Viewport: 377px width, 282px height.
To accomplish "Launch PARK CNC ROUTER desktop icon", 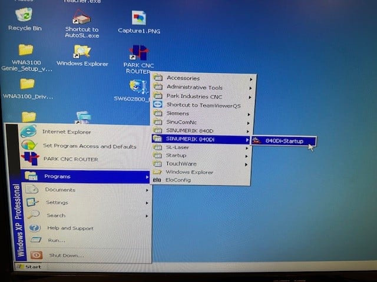I will (x=139, y=52).
